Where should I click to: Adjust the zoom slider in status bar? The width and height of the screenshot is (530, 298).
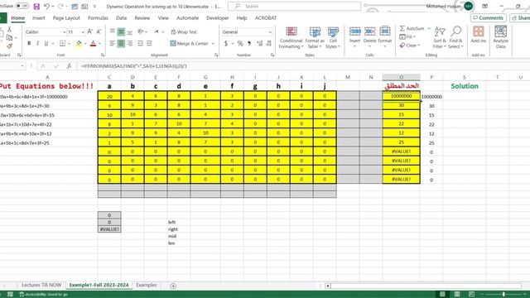(x=503, y=295)
